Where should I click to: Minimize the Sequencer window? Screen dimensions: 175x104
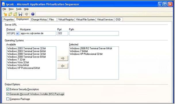[160, 4]
